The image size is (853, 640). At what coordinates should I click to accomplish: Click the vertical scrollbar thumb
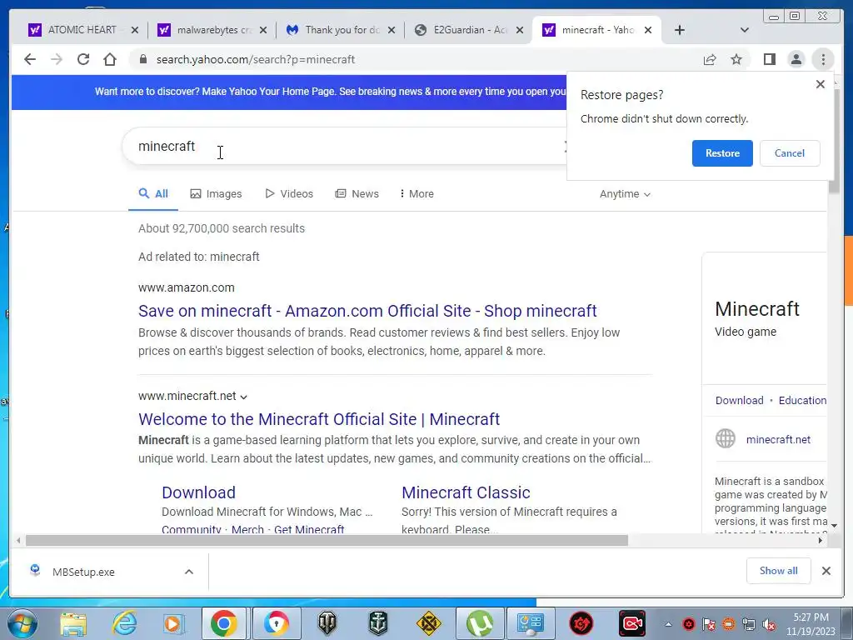pyautogui.click(x=833, y=142)
